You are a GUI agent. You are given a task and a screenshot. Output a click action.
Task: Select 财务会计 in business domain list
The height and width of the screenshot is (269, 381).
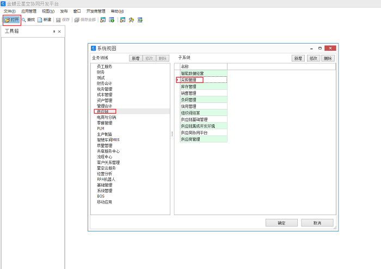pos(105,83)
